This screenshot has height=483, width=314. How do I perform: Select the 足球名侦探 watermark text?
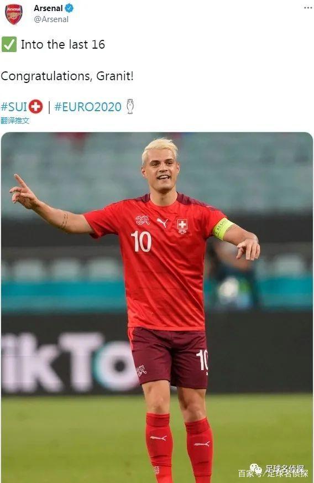pos(285,468)
